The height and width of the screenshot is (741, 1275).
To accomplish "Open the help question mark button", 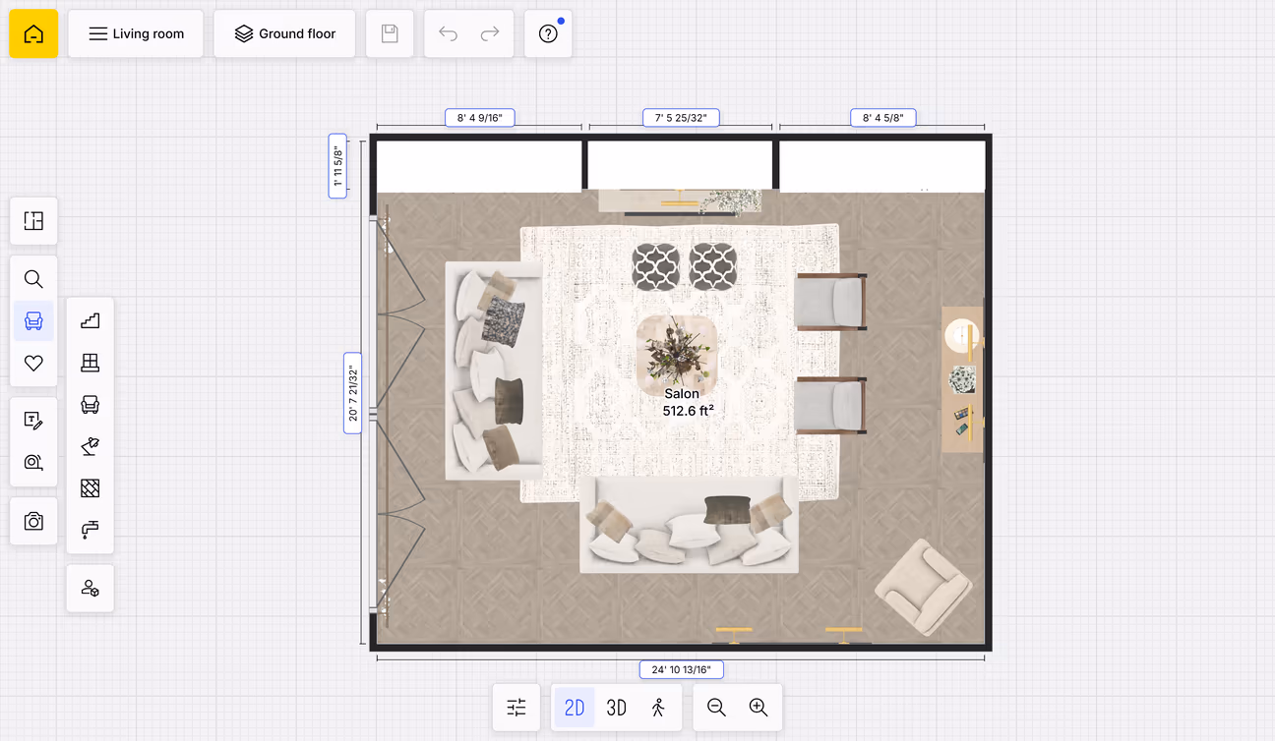I will click(x=548, y=34).
